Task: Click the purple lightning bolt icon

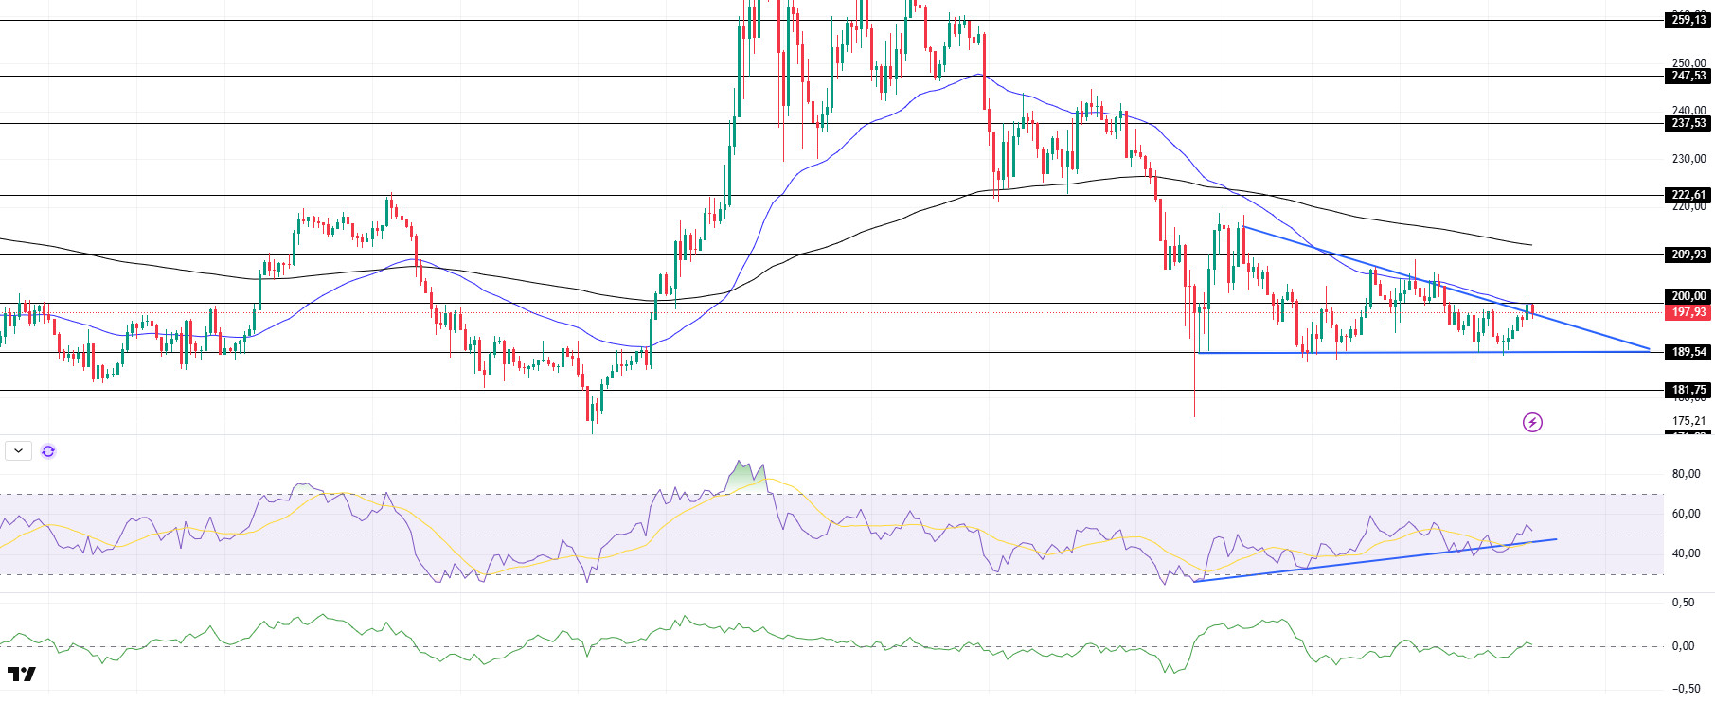Action: [1532, 422]
